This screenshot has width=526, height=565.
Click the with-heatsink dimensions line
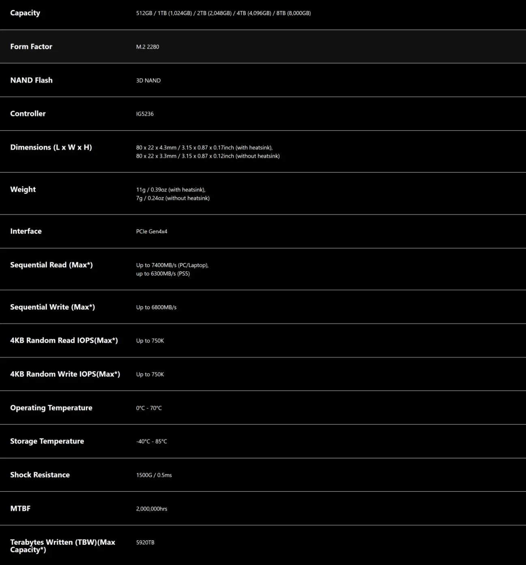204,148
